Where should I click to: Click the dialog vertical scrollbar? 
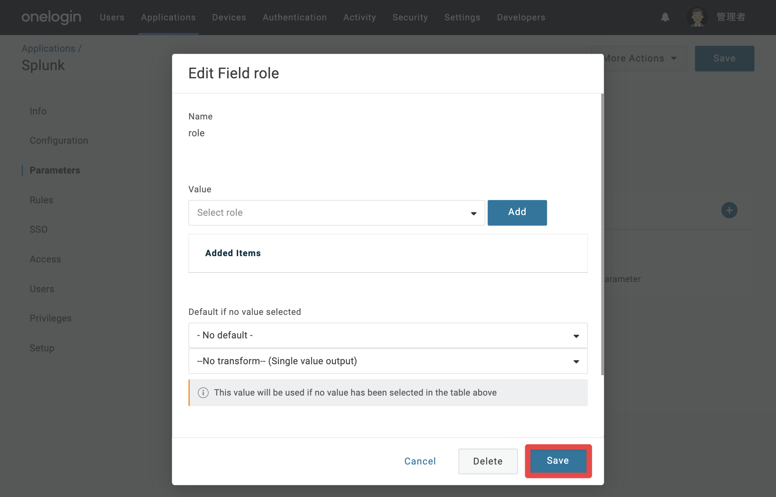pos(602,234)
